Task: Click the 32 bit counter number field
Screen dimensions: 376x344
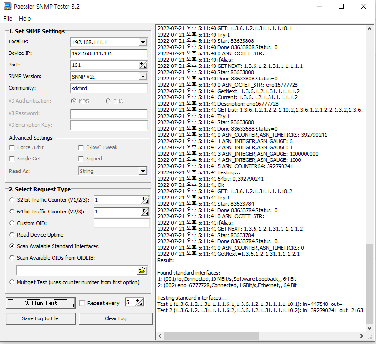Action: [x=118, y=200]
